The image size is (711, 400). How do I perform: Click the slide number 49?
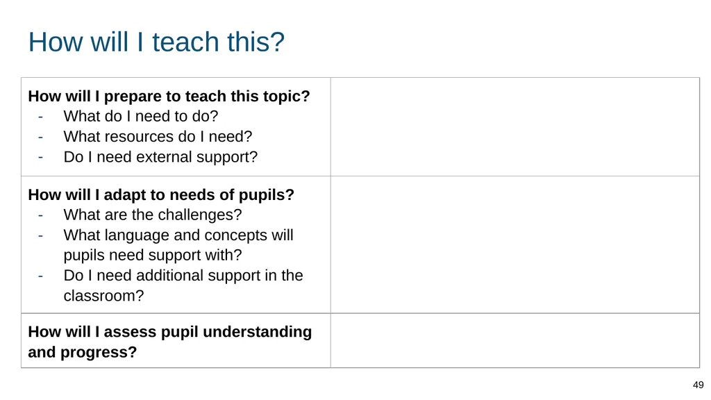click(698, 385)
